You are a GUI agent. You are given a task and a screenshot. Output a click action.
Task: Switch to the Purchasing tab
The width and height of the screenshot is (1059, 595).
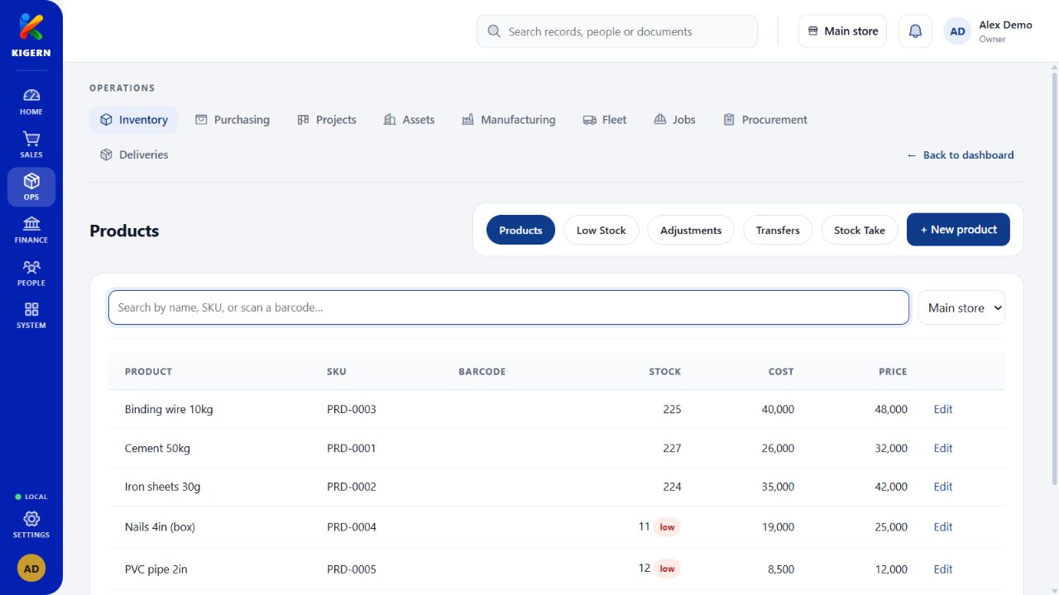click(x=232, y=120)
